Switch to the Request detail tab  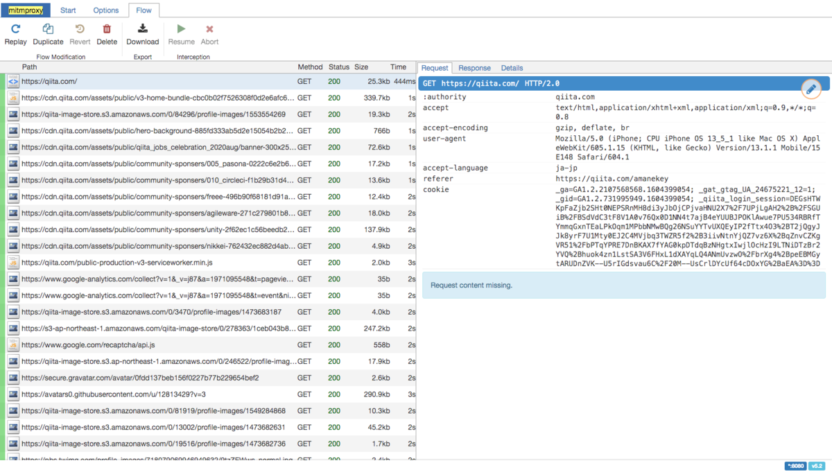(x=435, y=68)
